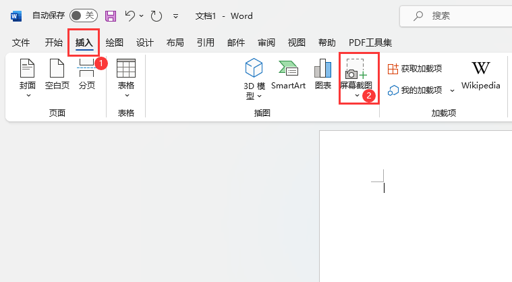Image resolution: width=512 pixels, height=282 pixels.
Task: Redo the last action
Action: coord(156,16)
